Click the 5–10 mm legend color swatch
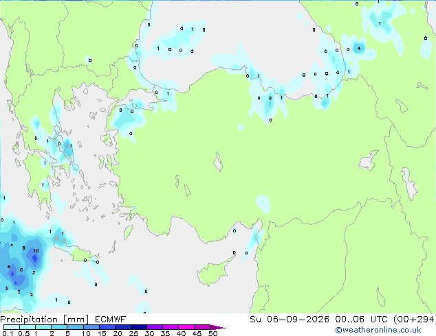This screenshot has height=336, width=436. 75,327
